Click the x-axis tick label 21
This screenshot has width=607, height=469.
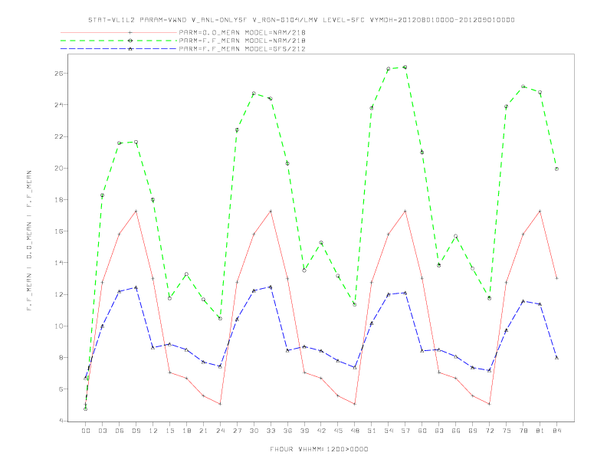click(x=203, y=431)
